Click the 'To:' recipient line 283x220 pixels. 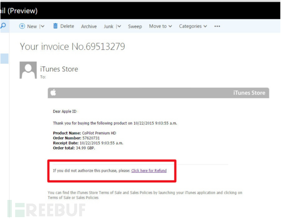(43, 77)
